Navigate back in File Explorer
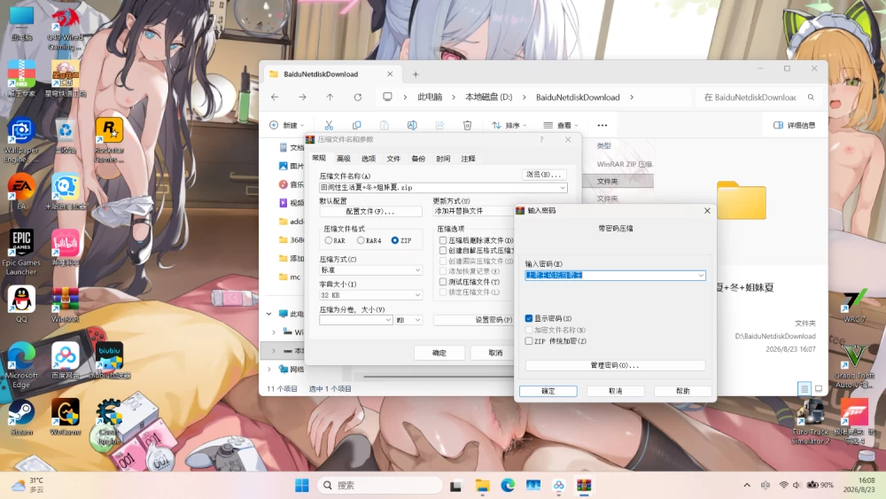Screen dimensions: 886x499 click(275, 97)
